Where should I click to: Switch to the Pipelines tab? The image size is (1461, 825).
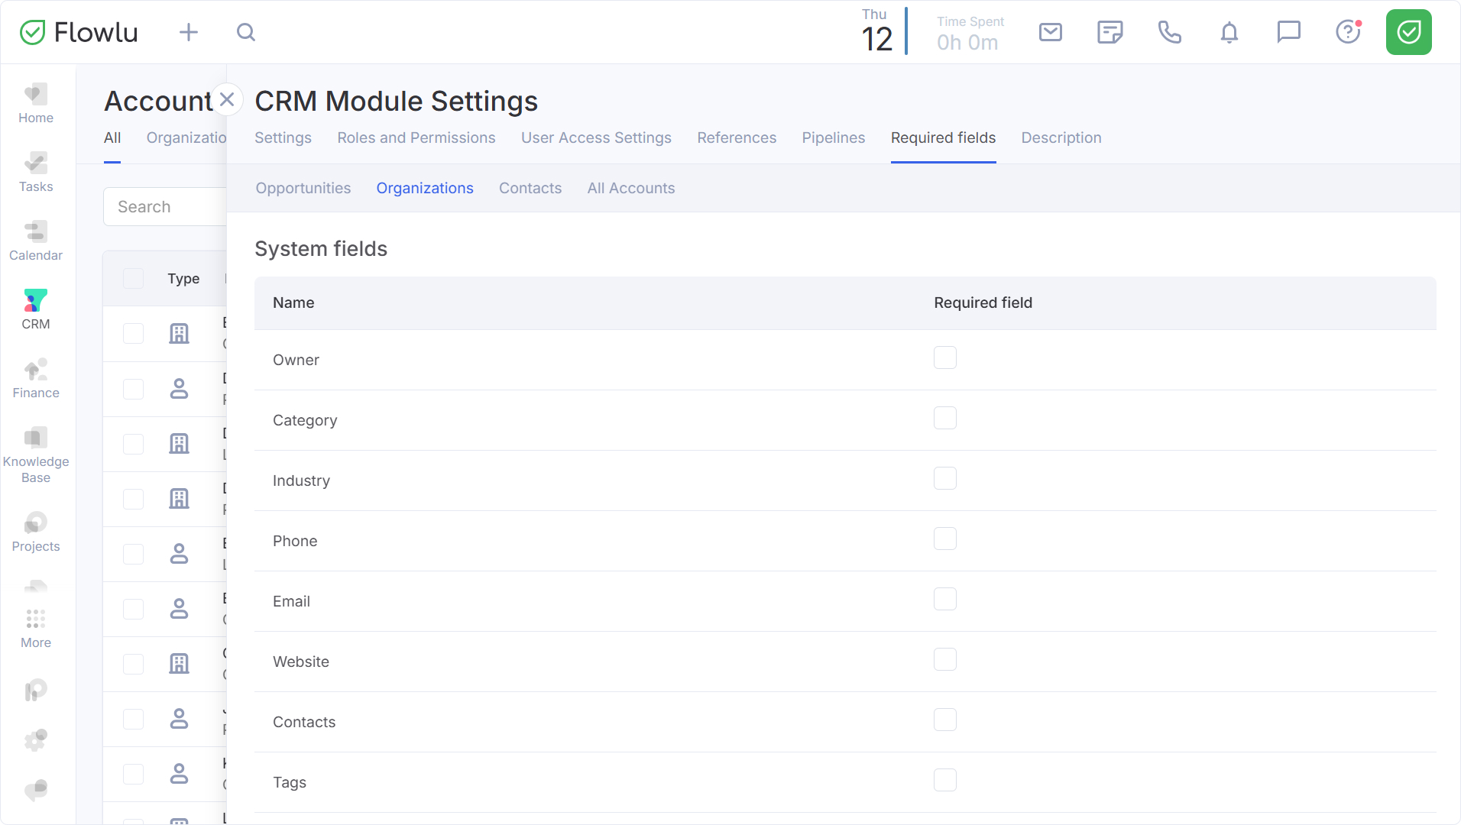(x=833, y=137)
